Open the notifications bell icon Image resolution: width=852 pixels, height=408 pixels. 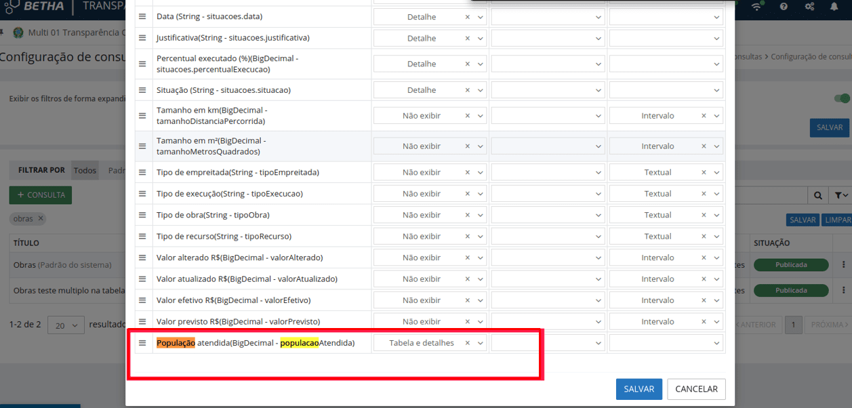(834, 7)
